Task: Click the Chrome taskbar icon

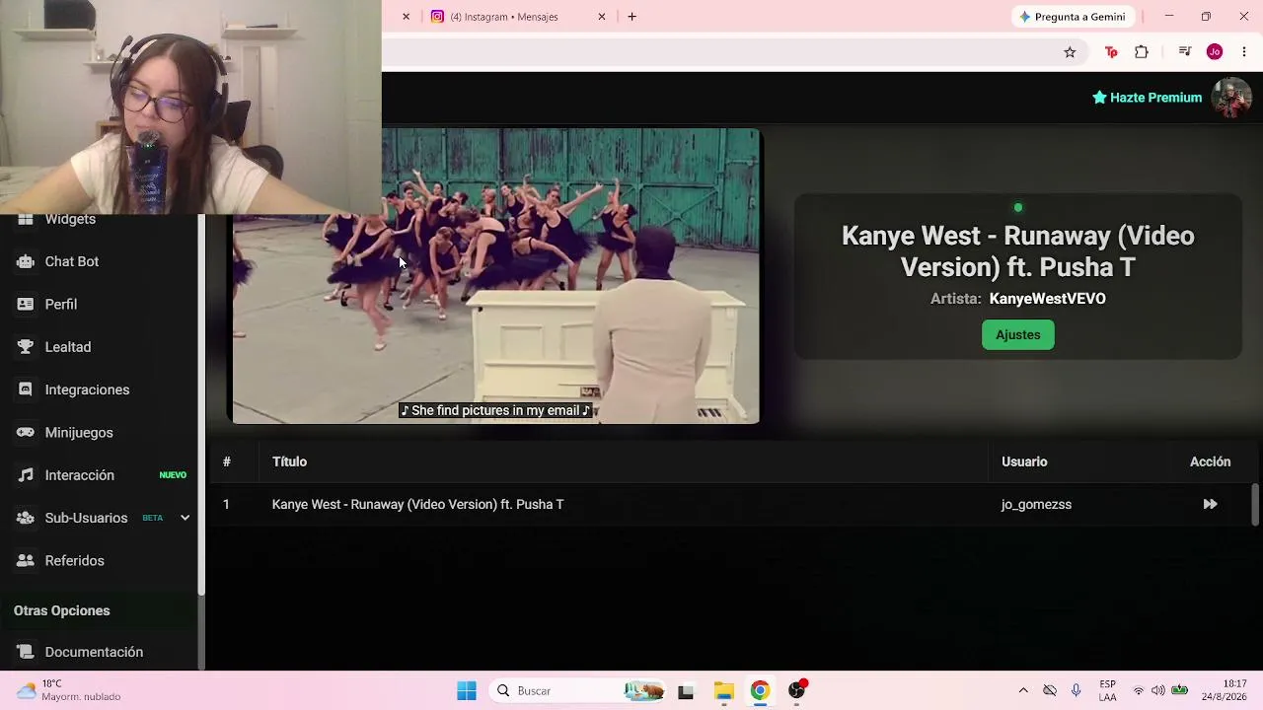Action: click(x=760, y=690)
